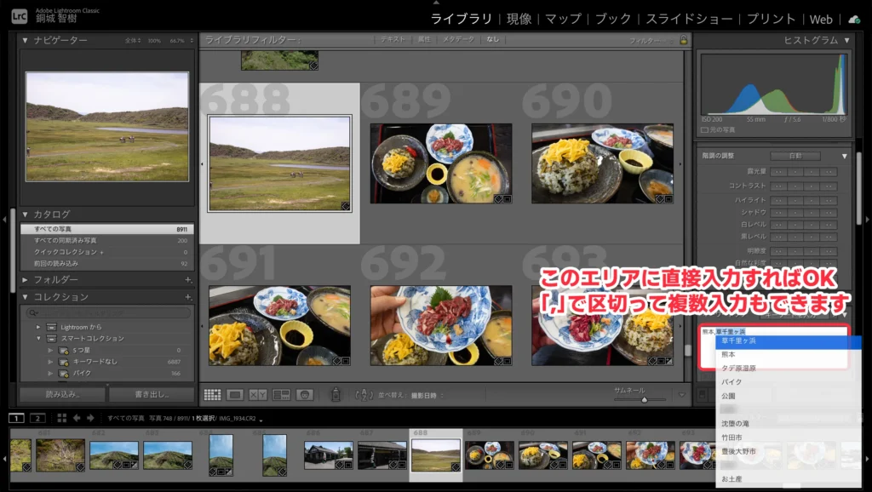Image resolution: width=872 pixels, height=492 pixels.
Task: Open Survey view in the toolbar
Action: [x=281, y=395]
